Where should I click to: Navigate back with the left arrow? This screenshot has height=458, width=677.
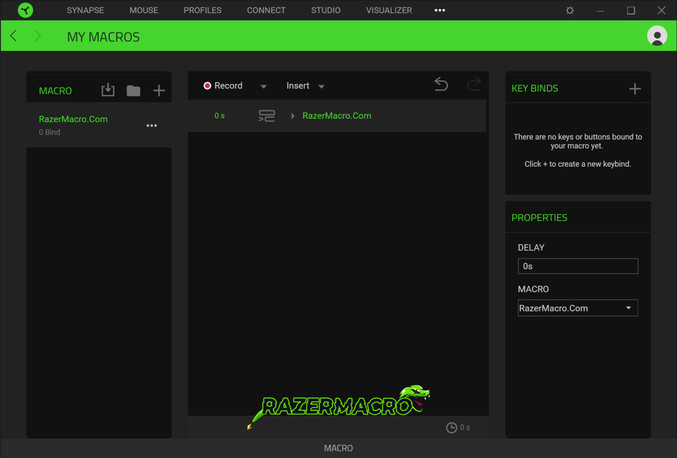coord(13,36)
